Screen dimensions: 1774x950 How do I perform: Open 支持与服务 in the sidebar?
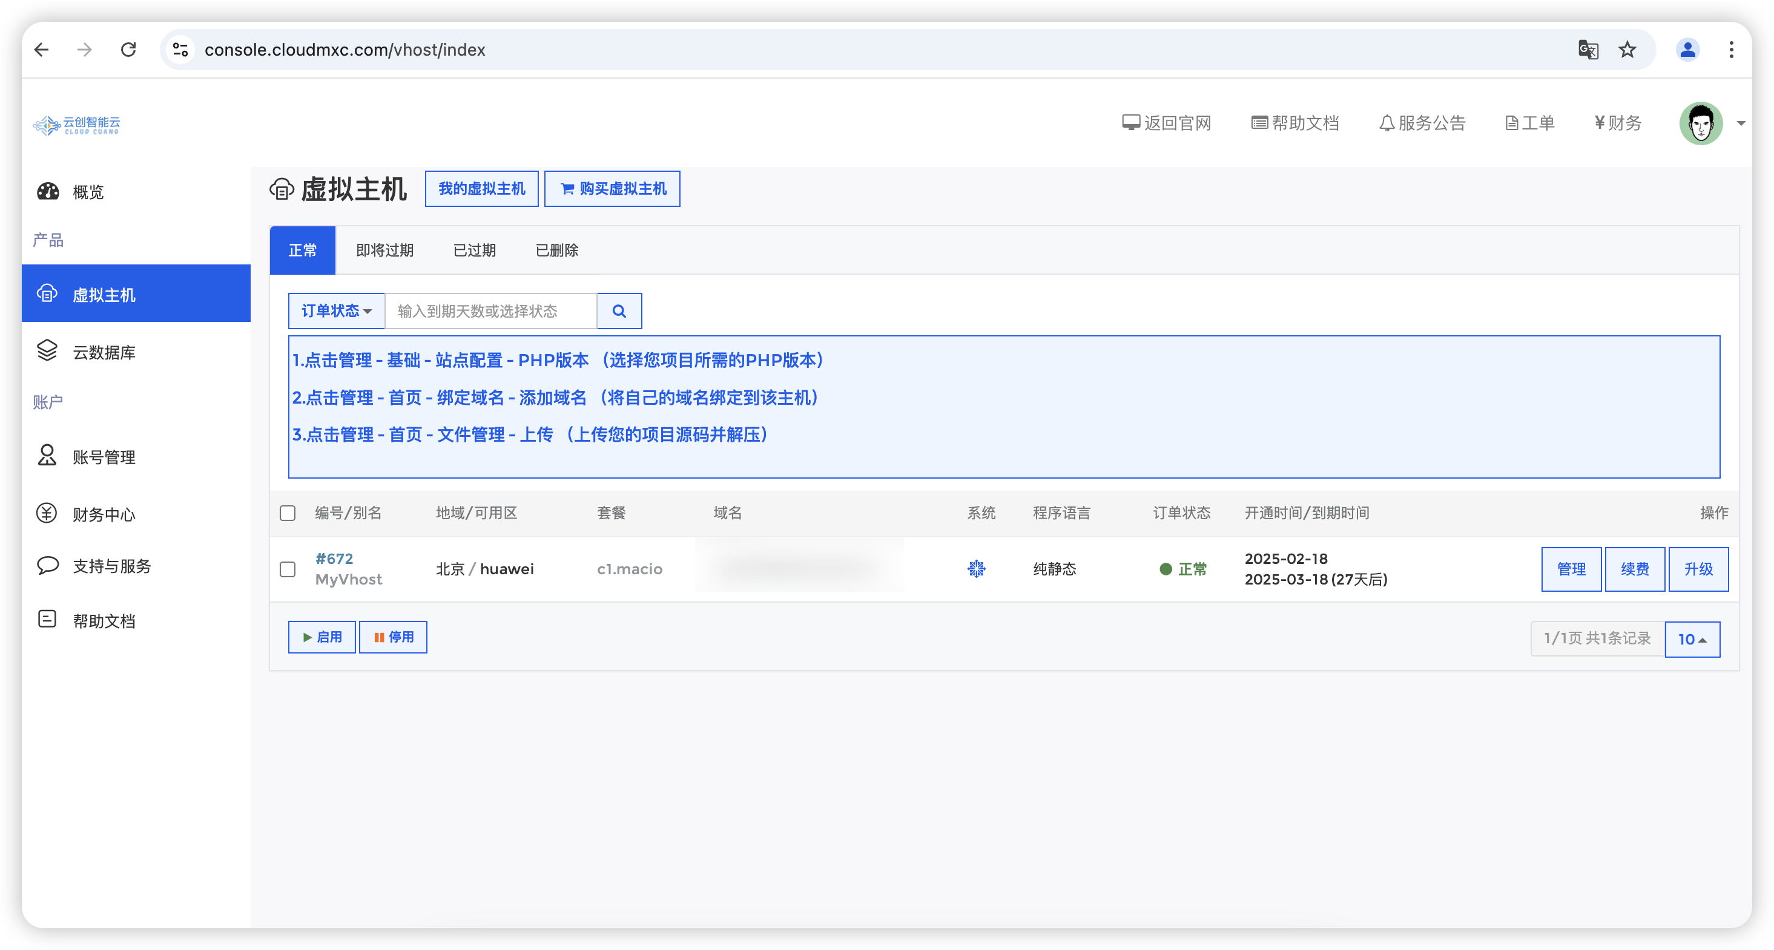pyautogui.click(x=136, y=565)
